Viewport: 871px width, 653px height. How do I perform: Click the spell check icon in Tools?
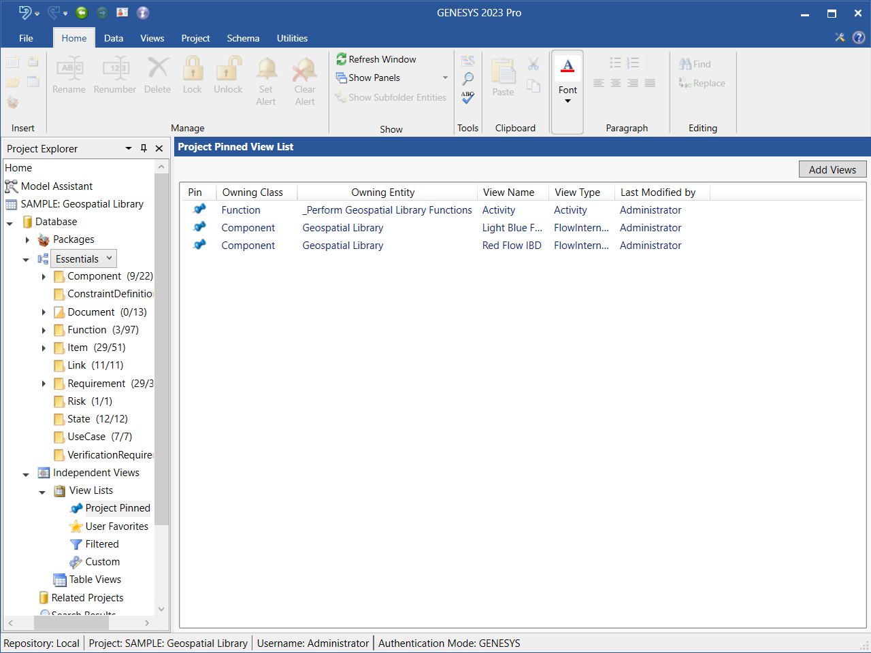pos(467,97)
